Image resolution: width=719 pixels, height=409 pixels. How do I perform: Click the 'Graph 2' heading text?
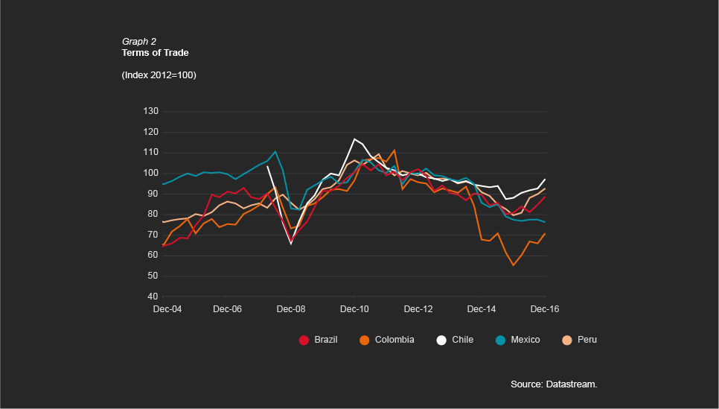coord(138,42)
